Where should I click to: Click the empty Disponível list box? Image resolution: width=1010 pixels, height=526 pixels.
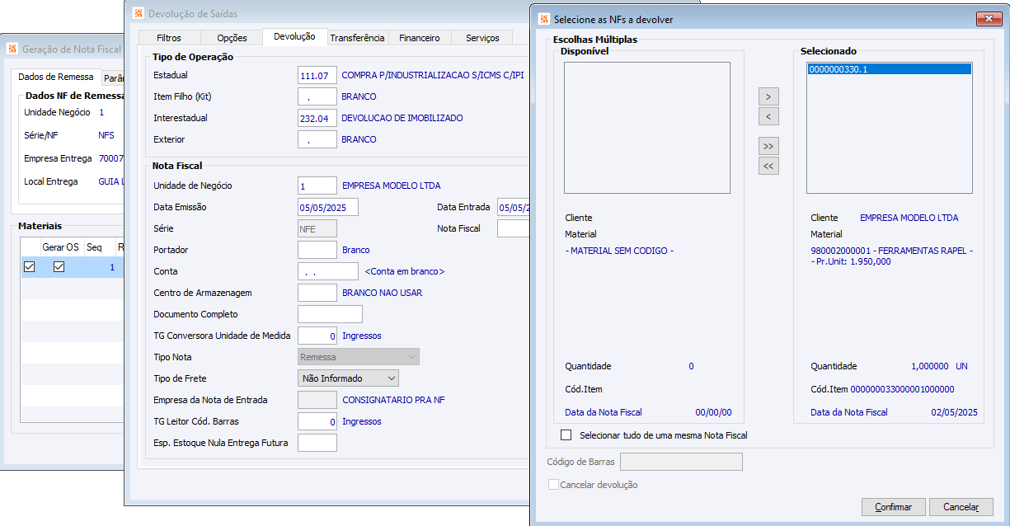coord(647,128)
